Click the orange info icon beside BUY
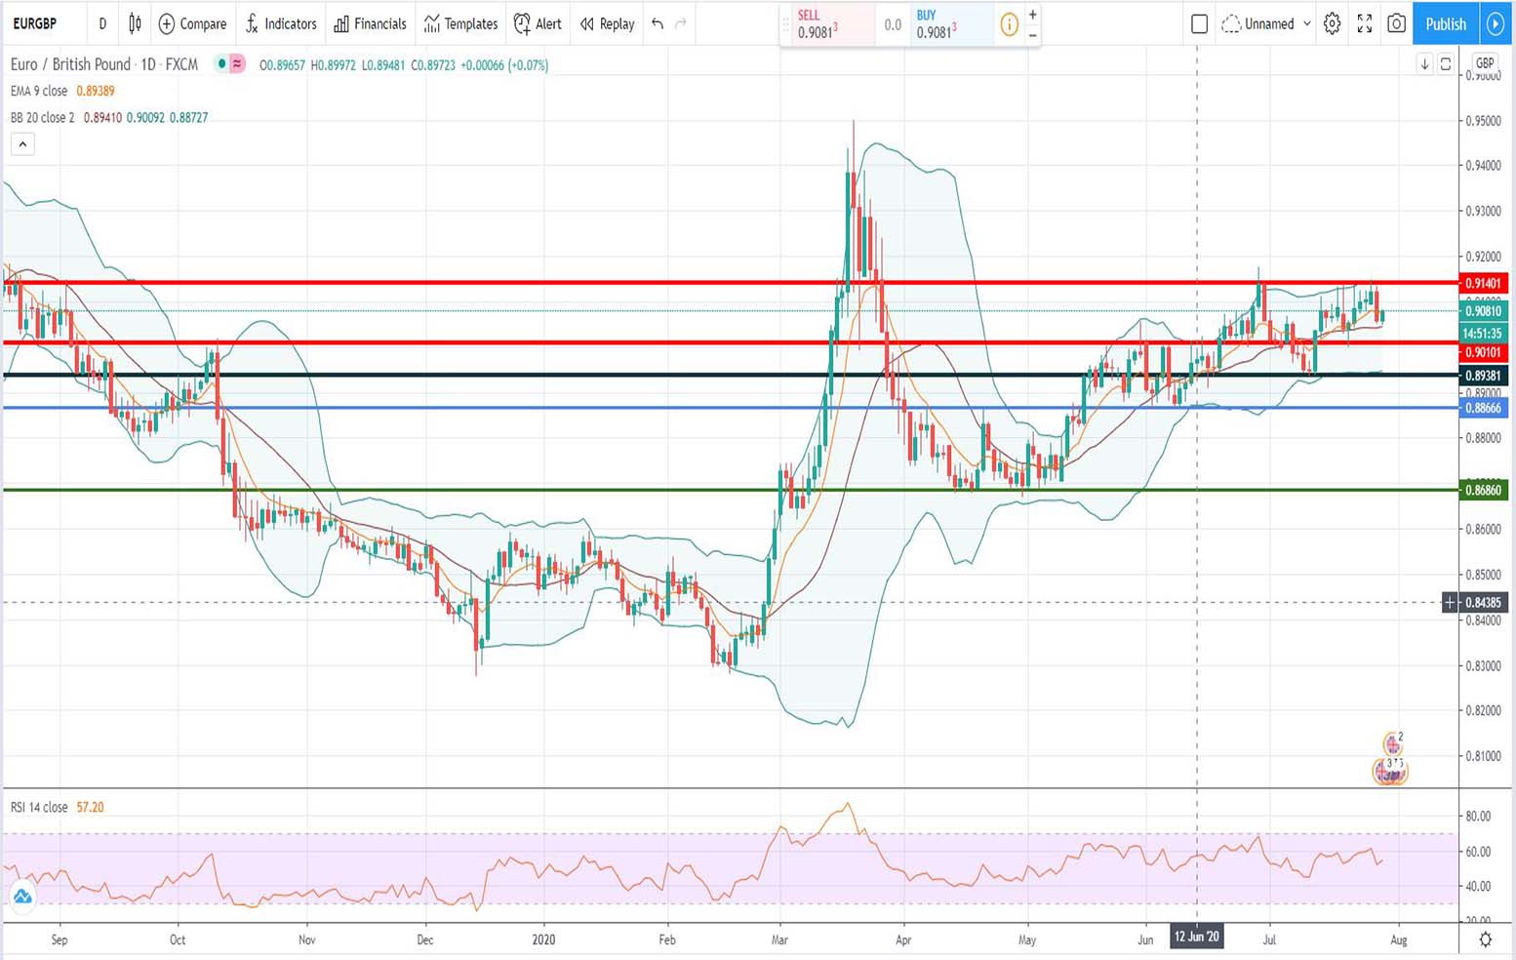 click(x=1009, y=24)
